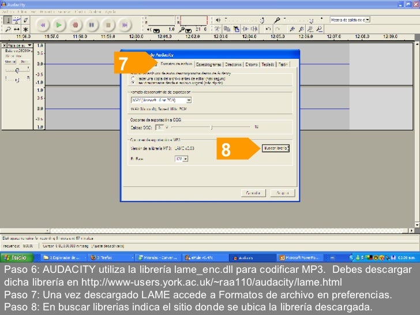
Task: Open the input meter dropdown by microphone
Action: tap(189, 31)
